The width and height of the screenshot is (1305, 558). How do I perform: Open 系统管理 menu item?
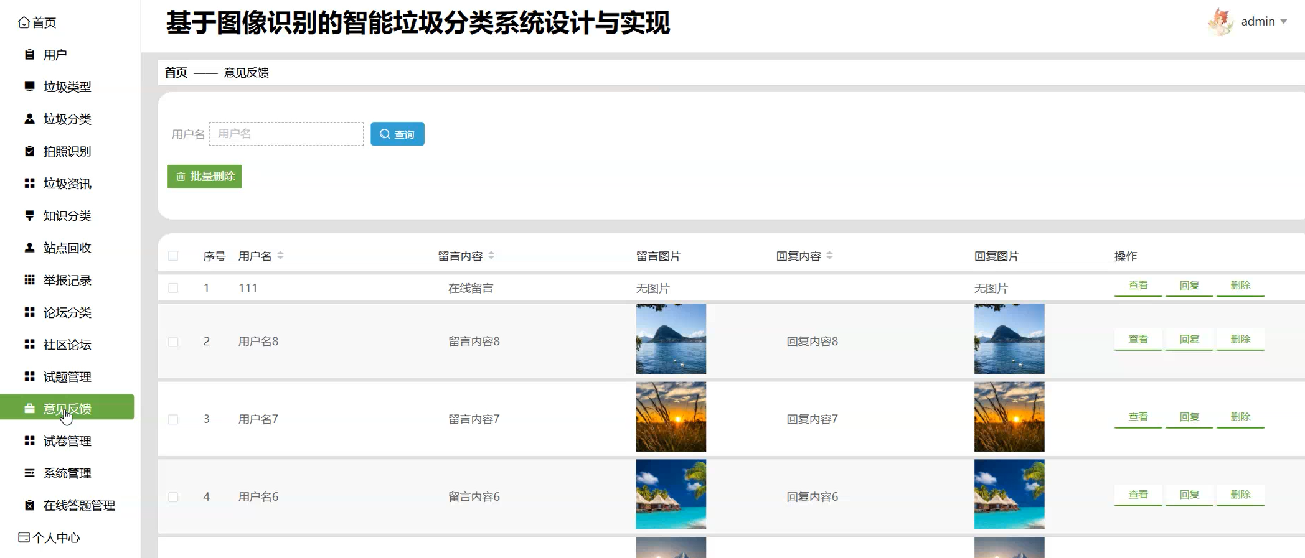(67, 473)
